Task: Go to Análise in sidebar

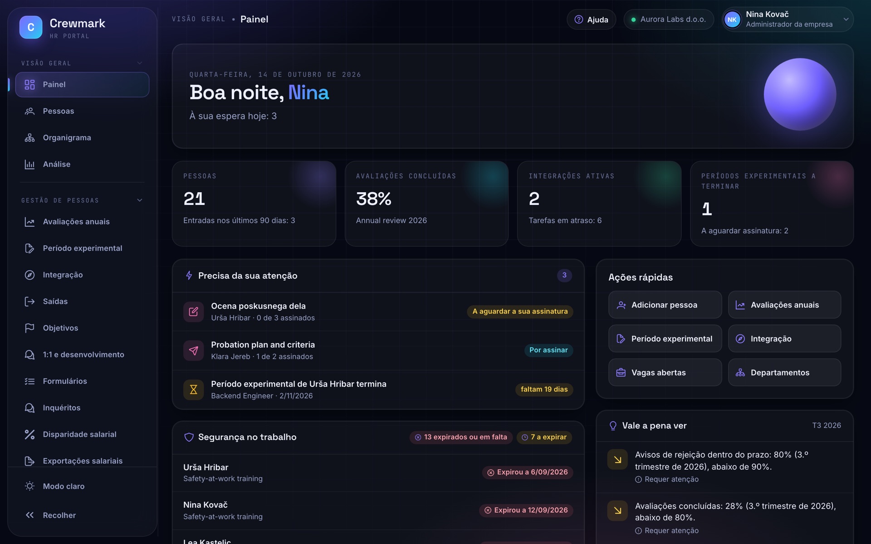Action: (82, 164)
